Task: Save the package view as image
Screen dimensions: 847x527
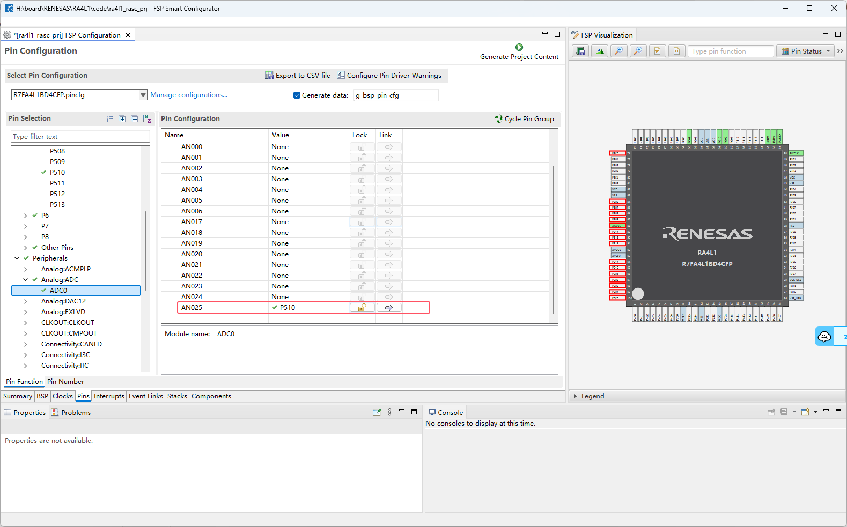Action: point(580,51)
